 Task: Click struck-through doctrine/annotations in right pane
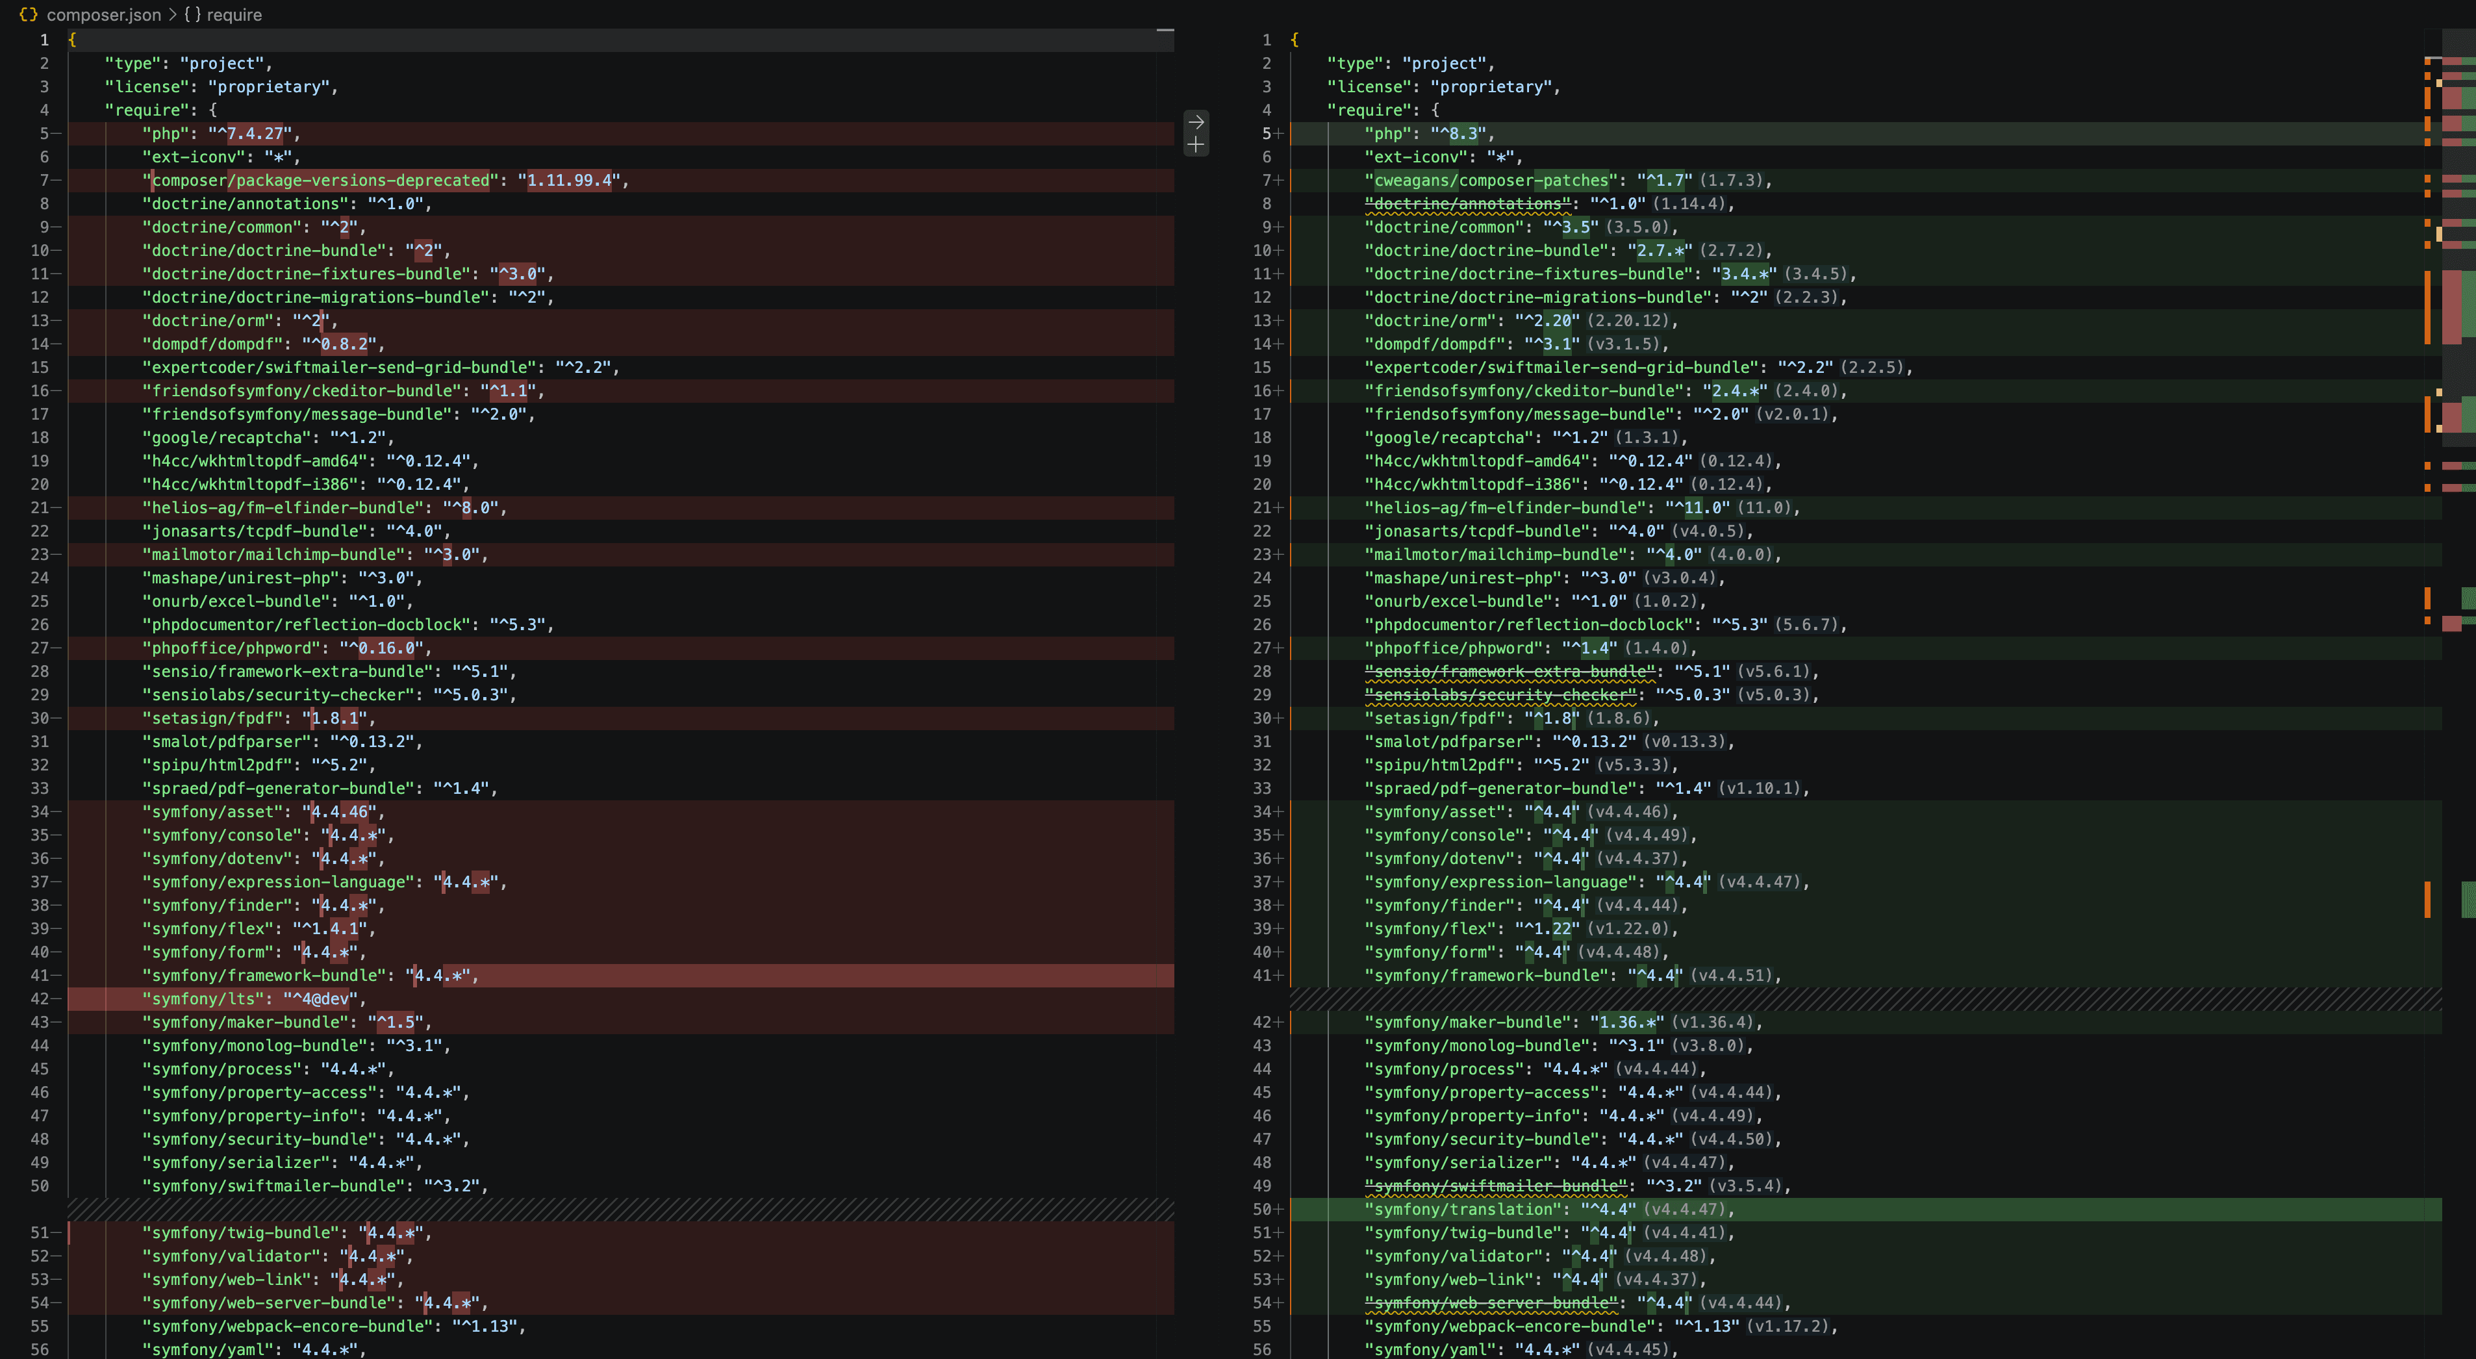(1468, 204)
